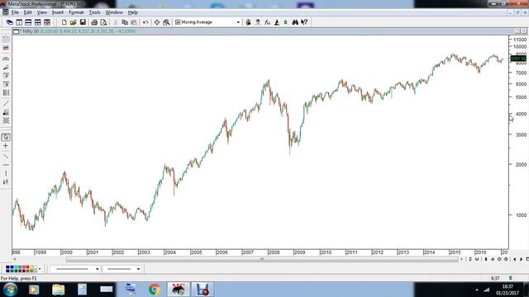The width and height of the screenshot is (529, 297).
Task: Open the Window menu
Action: [x=114, y=12]
